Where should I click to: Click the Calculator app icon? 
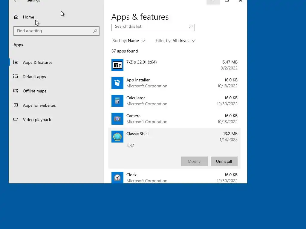tap(117, 101)
